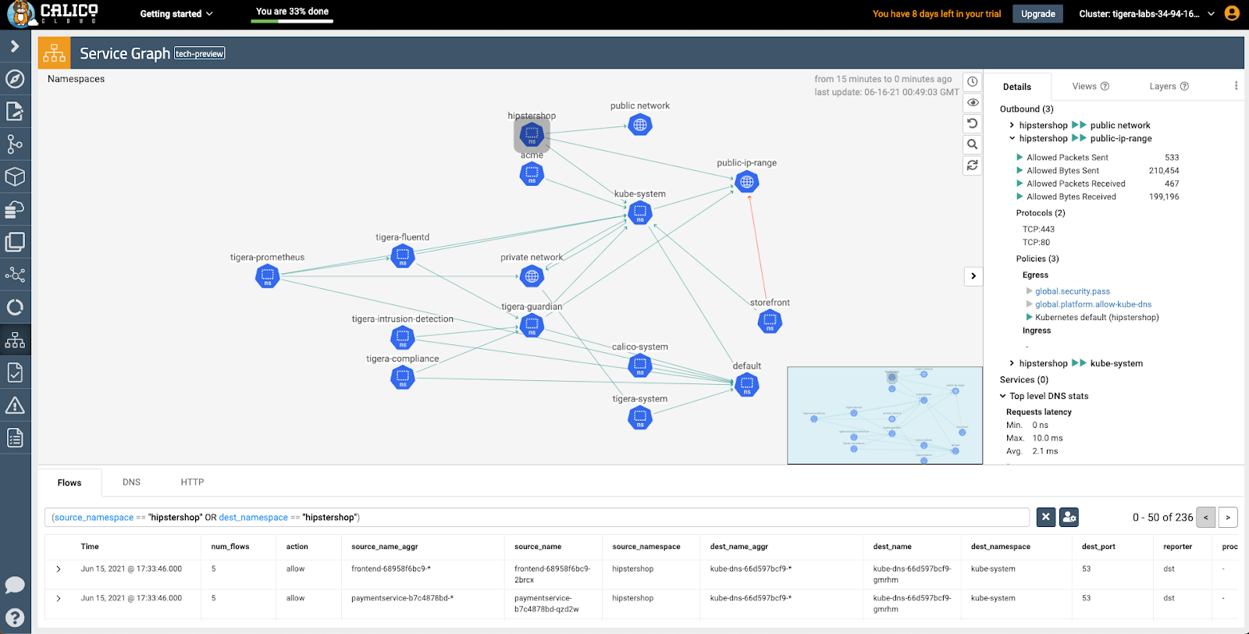Clear the flow filter with X button
The width and height of the screenshot is (1249, 634).
(1046, 517)
